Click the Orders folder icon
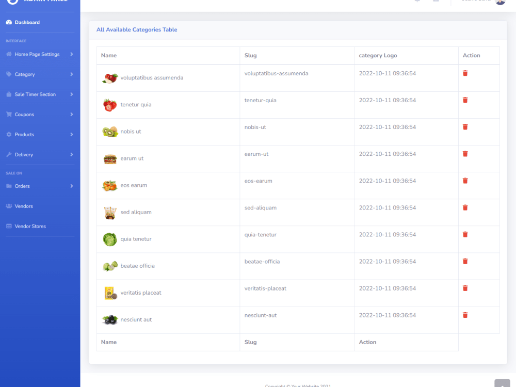516x387 pixels. pyautogui.click(x=9, y=186)
